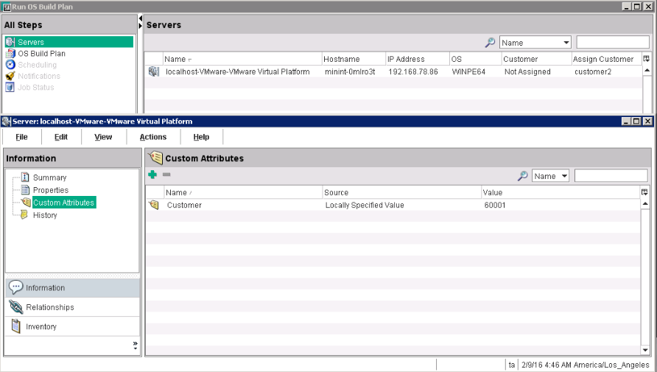Select History in the Information tree

tap(44, 215)
